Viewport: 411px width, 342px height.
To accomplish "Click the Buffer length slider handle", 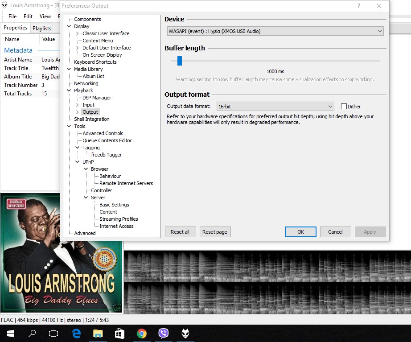I will pyautogui.click(x=179, y=61).
